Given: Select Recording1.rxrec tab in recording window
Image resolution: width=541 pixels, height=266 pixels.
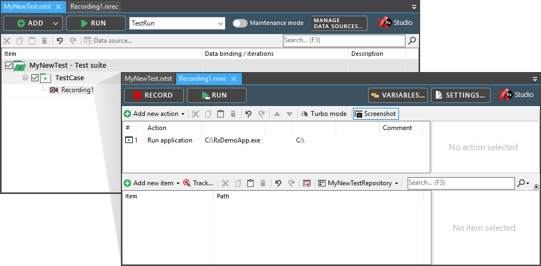Looking at the screenshot, I should pos(203,79).
